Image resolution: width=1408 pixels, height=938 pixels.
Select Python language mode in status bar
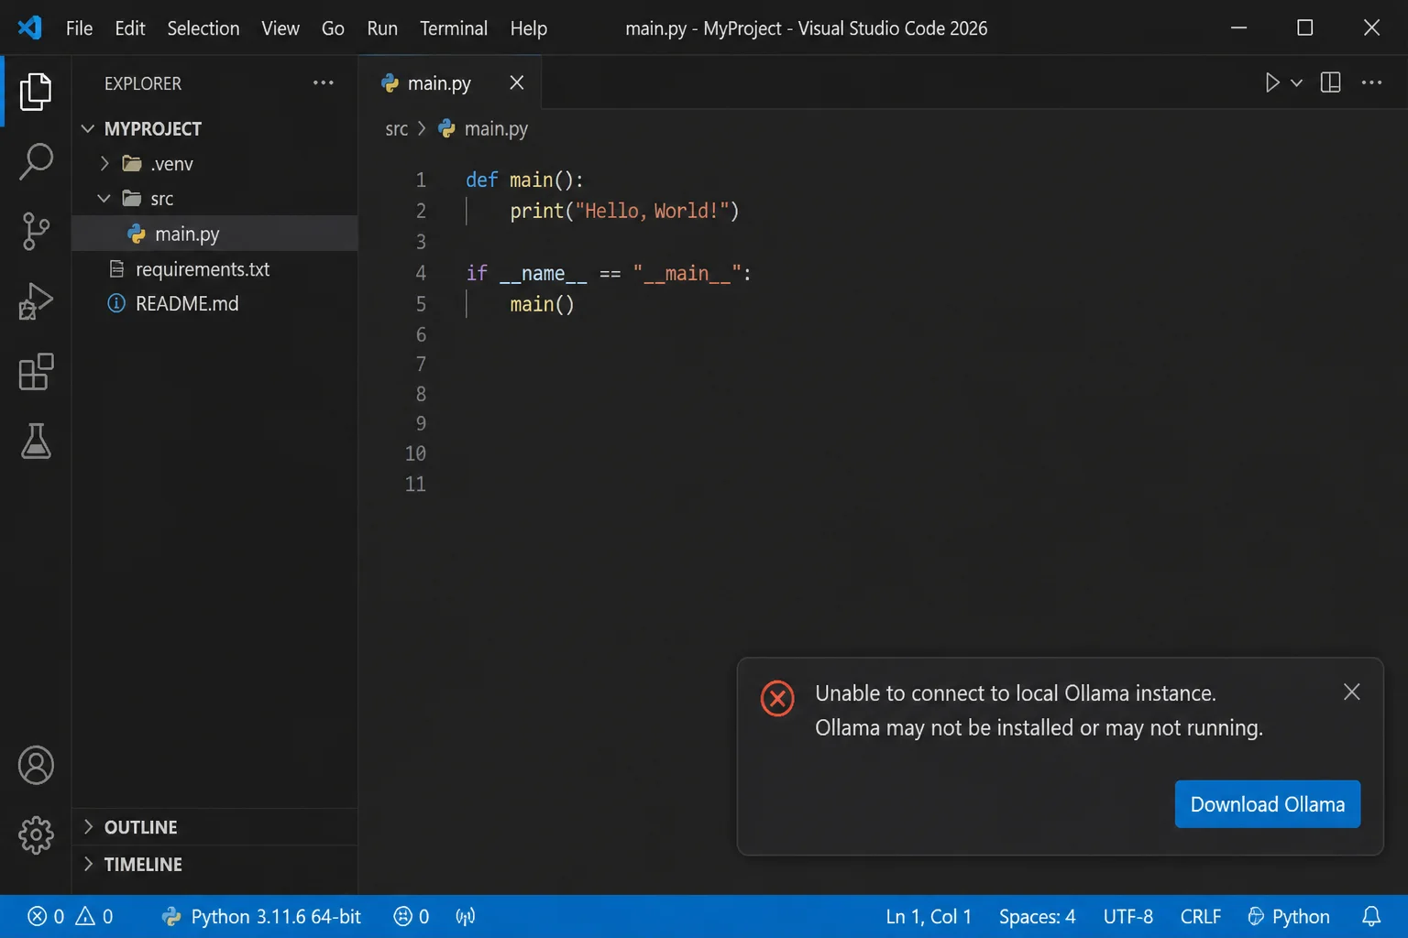click(1288, 916)
